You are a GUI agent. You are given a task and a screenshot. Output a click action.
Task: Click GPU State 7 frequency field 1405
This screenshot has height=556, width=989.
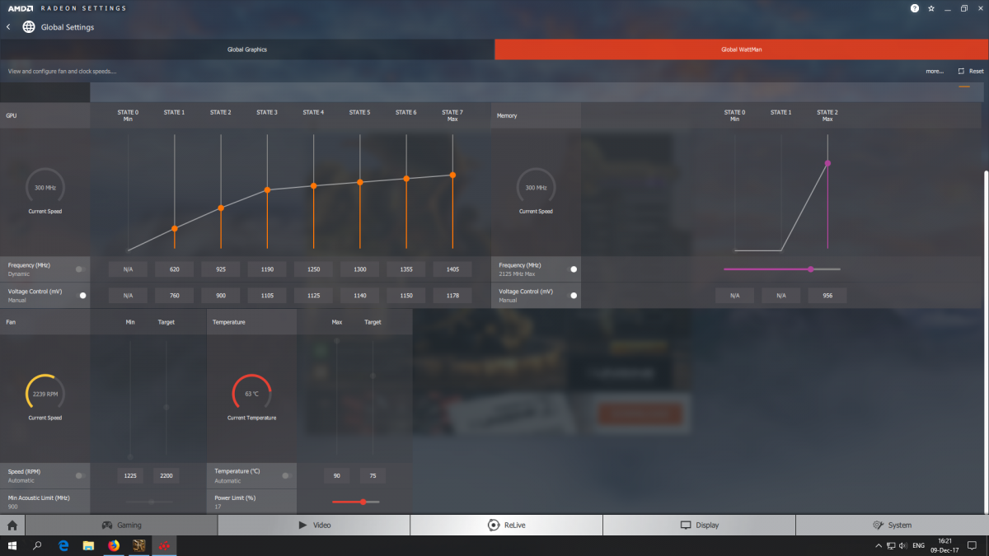pyautogui.click(x=452, y=269)
